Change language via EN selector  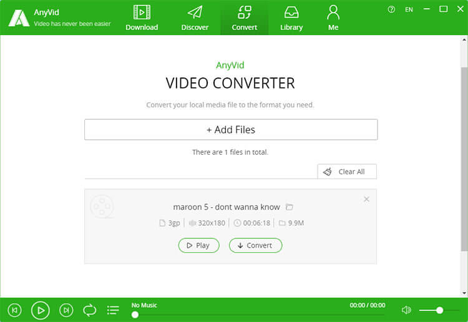[409, 9]
